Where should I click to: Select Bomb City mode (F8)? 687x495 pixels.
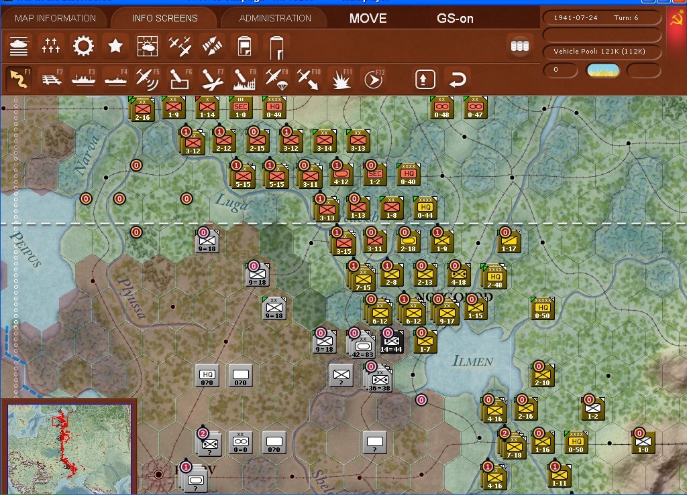[x=244, y=79]
